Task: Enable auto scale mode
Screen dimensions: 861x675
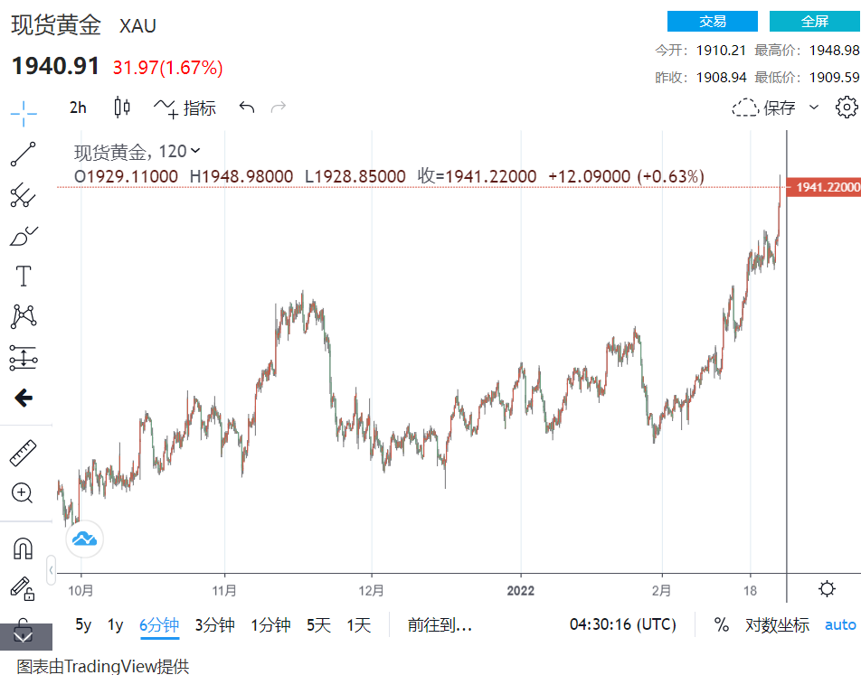Action: (x=840, y=624)
